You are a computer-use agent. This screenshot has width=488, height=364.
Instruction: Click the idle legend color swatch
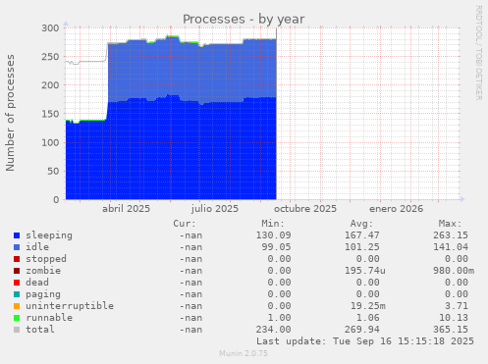(x=17, y=247)
